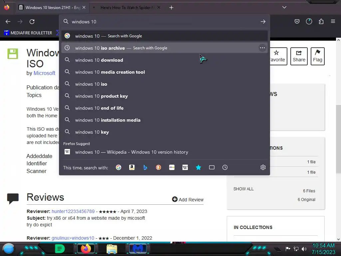Search history with the clock icon
The height and width of the screenshot is (256, 341).
point(225,167)
